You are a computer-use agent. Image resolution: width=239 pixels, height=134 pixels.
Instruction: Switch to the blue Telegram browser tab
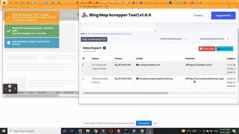(x=47, y=3)
